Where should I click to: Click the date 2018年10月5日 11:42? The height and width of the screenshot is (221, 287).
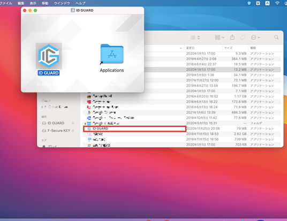click(x=201, y=118)
